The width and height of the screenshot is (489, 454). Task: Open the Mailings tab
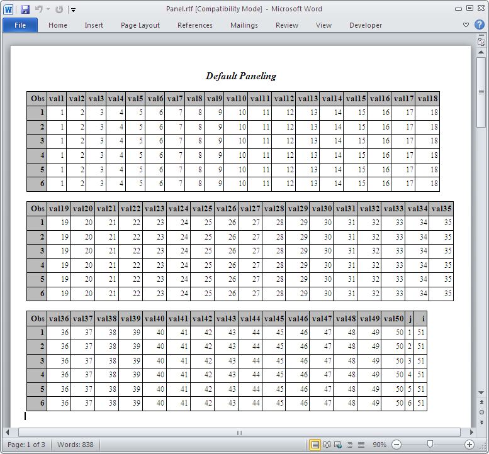point(244,25)
